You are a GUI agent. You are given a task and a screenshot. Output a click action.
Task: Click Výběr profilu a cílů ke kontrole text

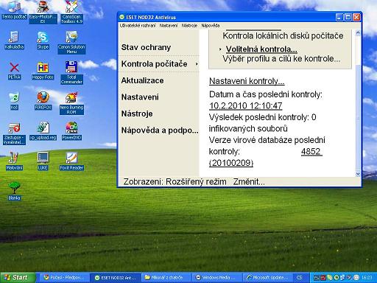click(281, 59)
